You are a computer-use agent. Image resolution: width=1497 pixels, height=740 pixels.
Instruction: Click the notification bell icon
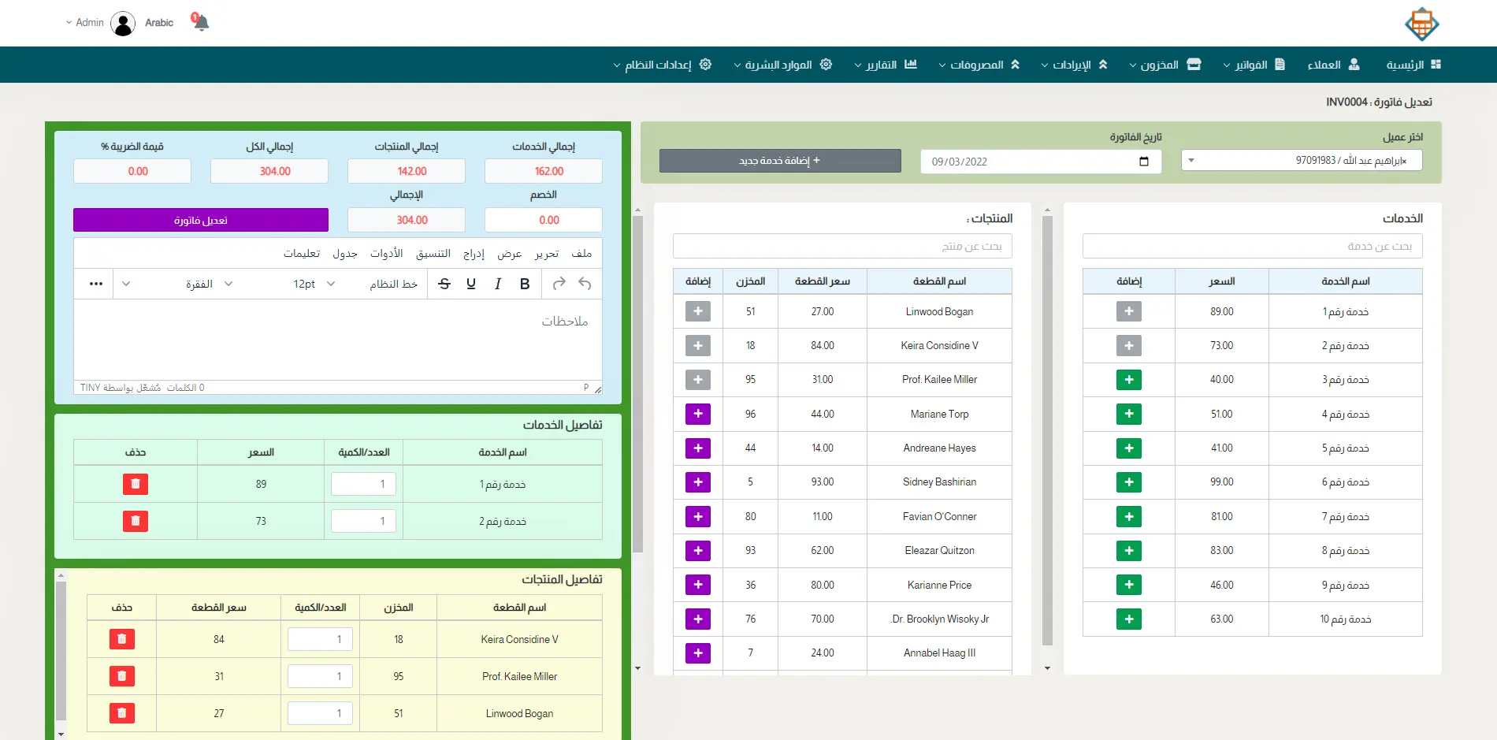(201, 22)
